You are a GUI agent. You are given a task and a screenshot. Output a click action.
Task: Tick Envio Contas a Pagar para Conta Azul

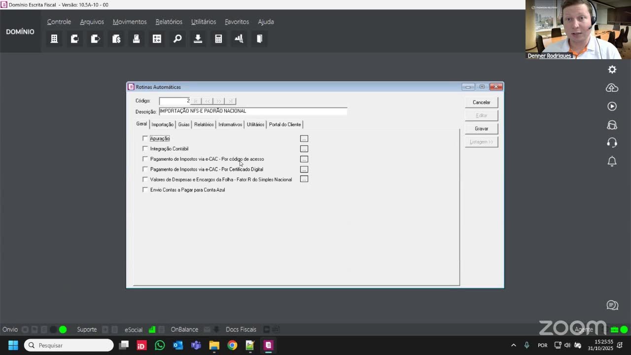pos(145,189)
